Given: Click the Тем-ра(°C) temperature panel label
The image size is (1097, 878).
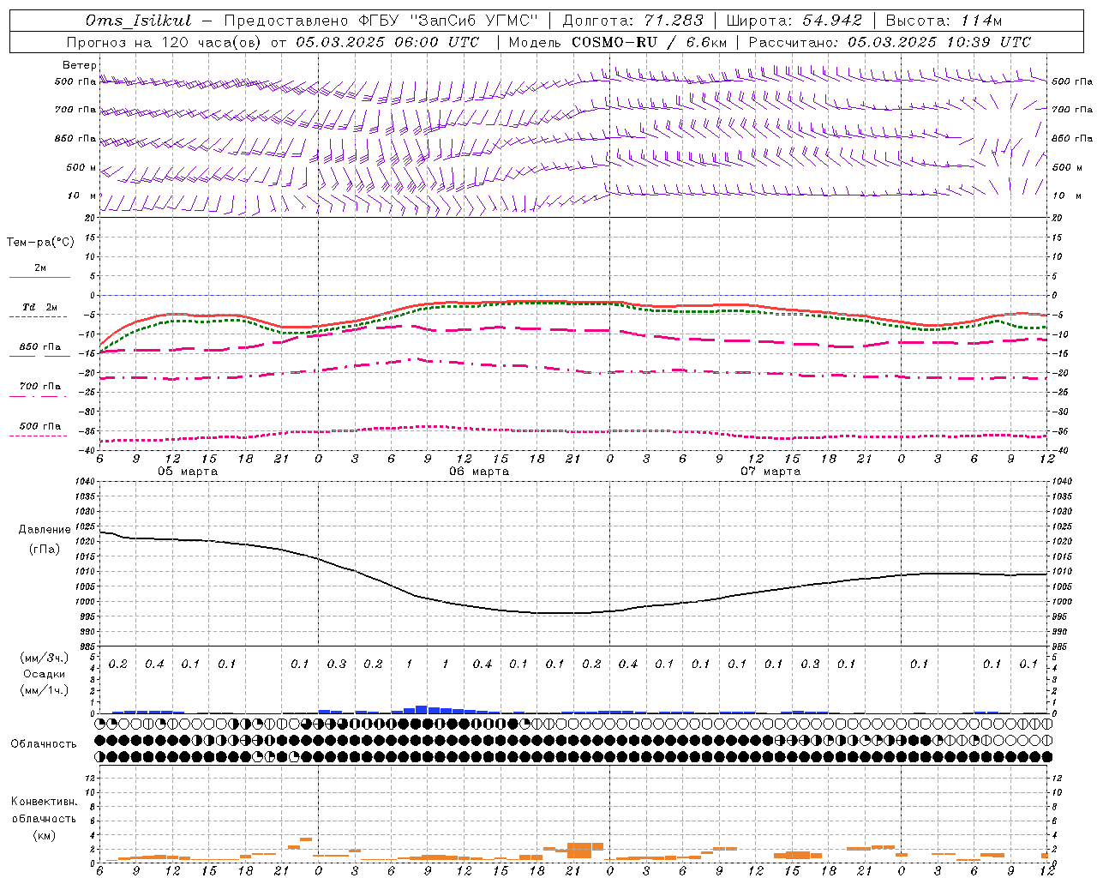Looking at the screenshot, I should (x=40, y=243).
